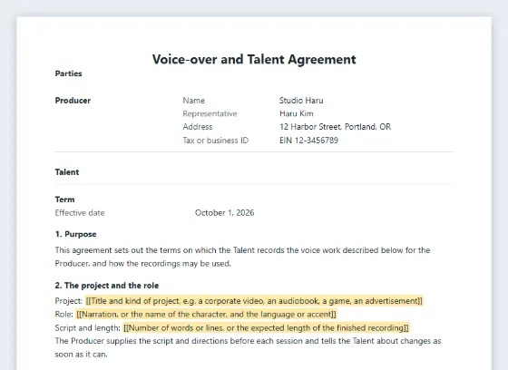
Task: Click the 'Name' field label
Action: coord(194,101)
